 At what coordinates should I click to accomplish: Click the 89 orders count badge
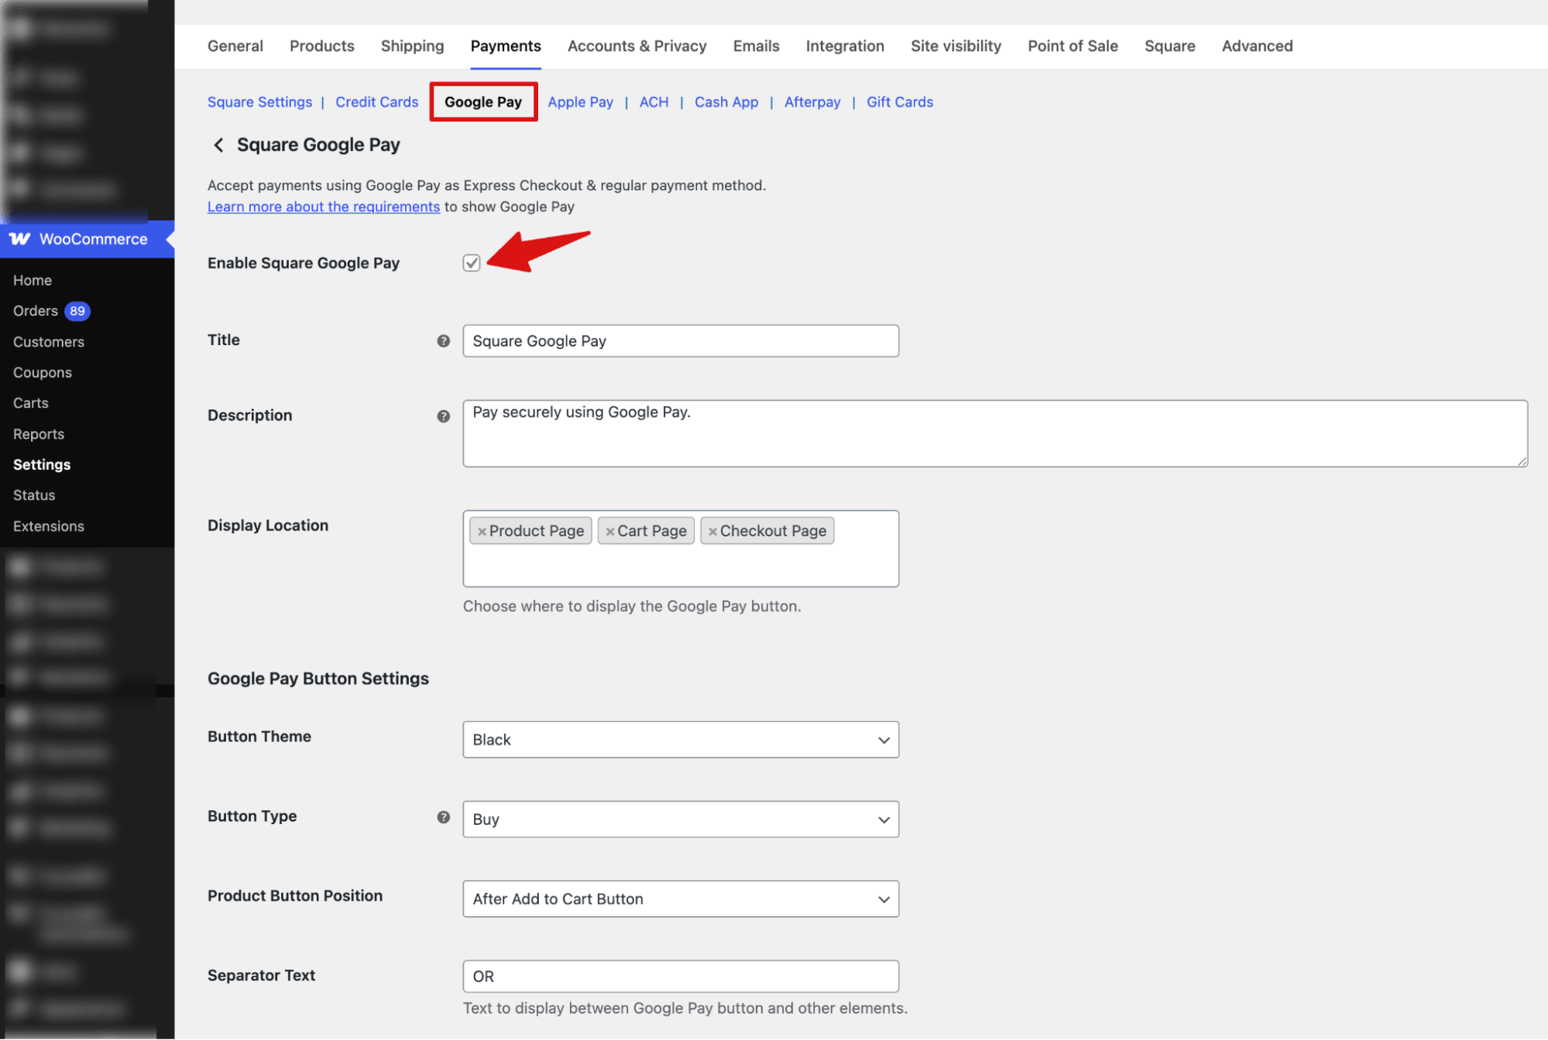click(77, 311)
